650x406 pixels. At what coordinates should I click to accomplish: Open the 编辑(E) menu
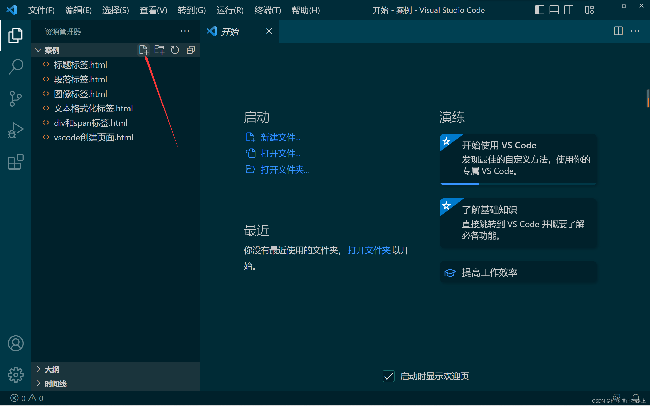click(x=78, y=10)
